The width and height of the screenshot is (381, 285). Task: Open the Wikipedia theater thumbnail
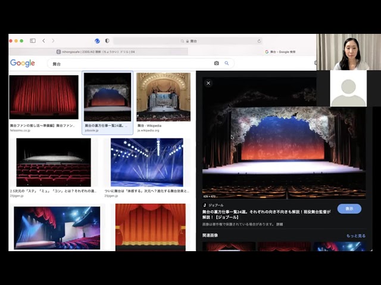coord(163,97)
